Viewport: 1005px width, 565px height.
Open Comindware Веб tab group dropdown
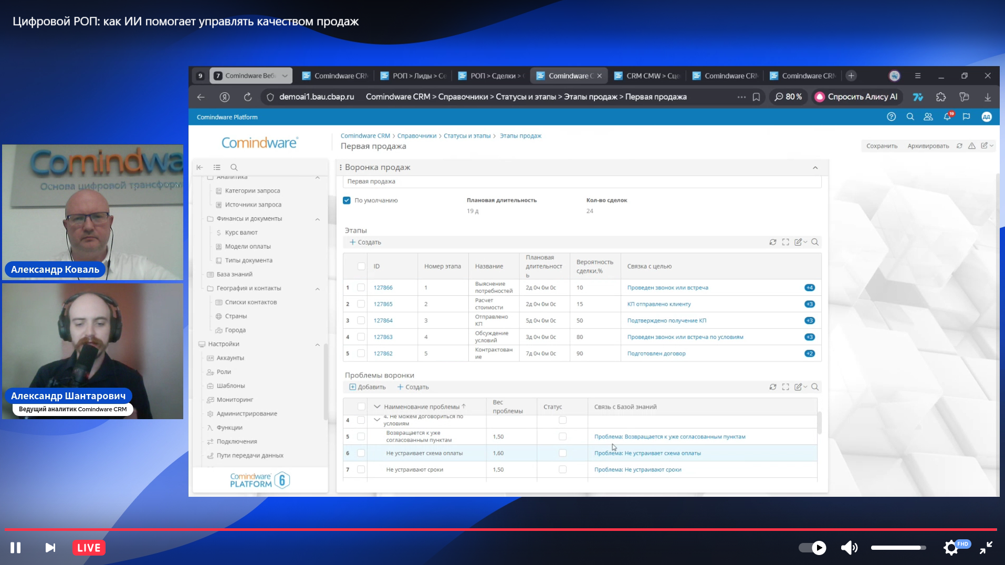click(x=285, y=76)
